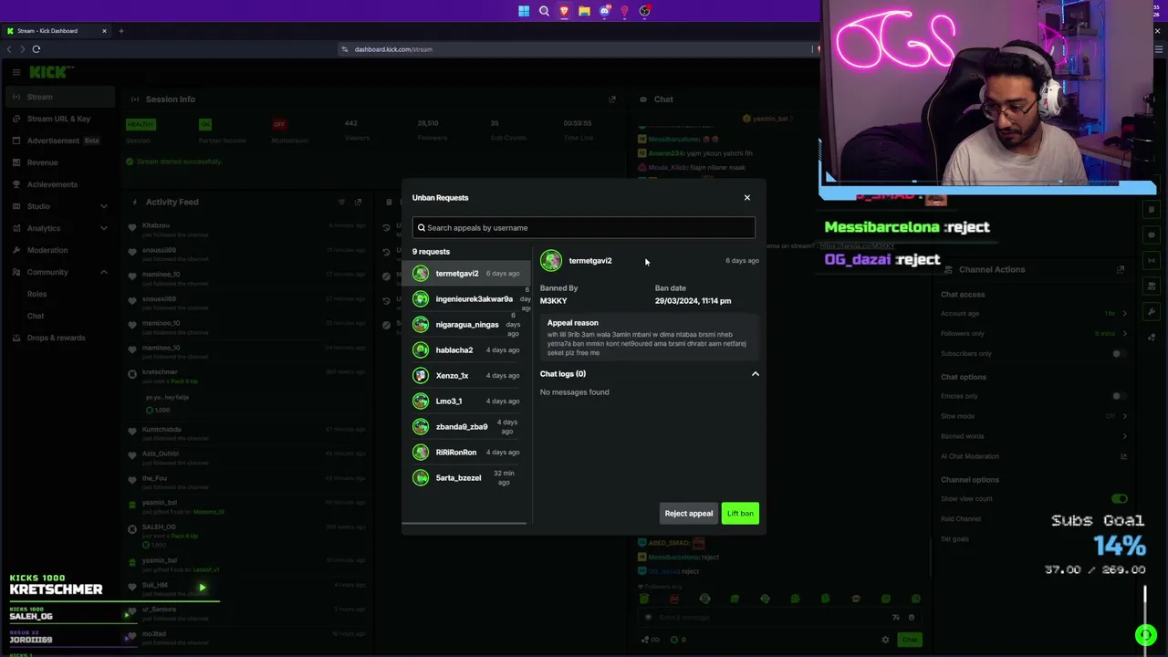Pop out the Activity Feed panel
This screenshot has height=657, width=1168.
pyautogui.click(x=358, y=202)
